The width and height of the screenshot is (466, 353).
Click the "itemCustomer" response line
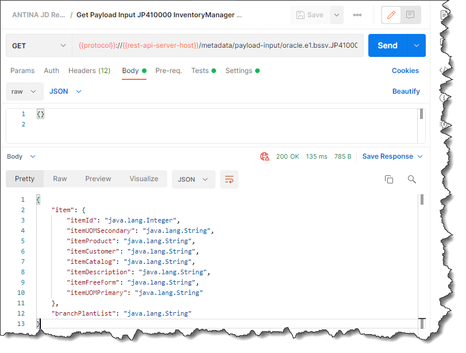click(133, 252)
